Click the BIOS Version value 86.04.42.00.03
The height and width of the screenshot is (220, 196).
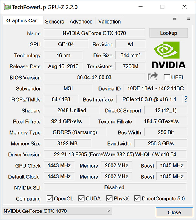coord(94,77)
